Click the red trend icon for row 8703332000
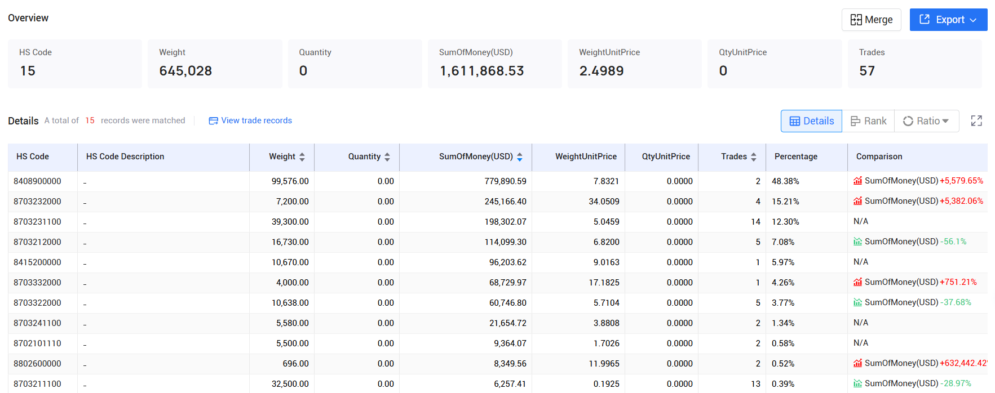995x393 pixels. point(857,282)
